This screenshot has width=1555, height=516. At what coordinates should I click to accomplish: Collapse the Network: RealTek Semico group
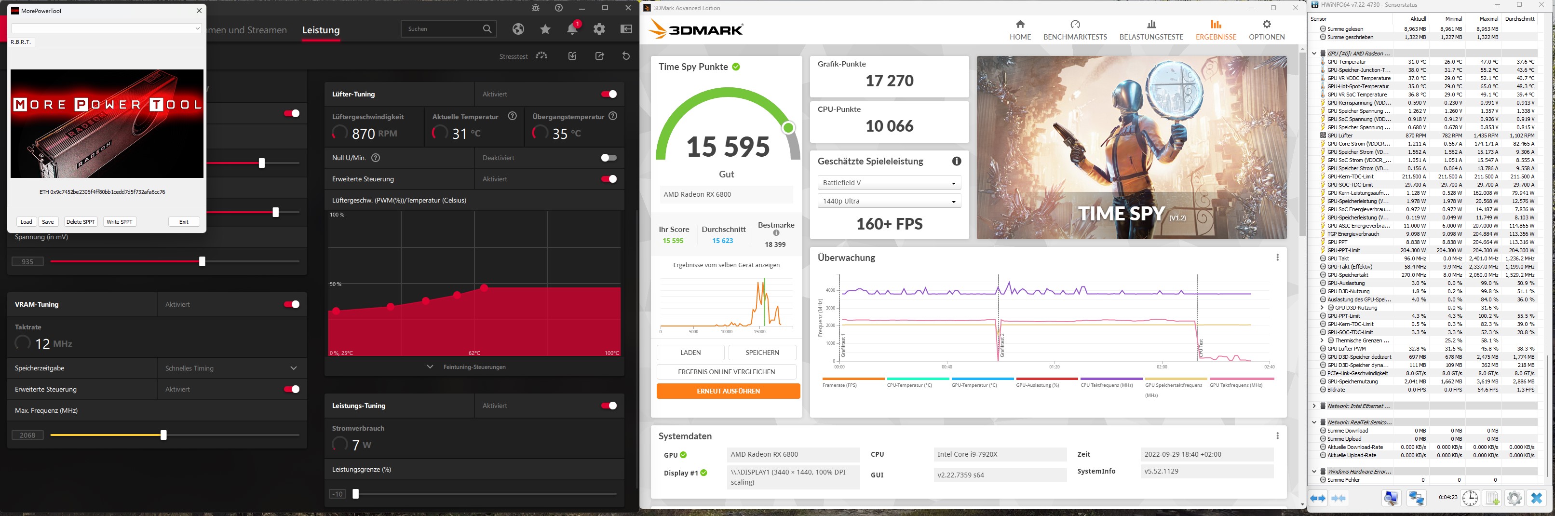pyautogui.click(x=1314, y=422)
